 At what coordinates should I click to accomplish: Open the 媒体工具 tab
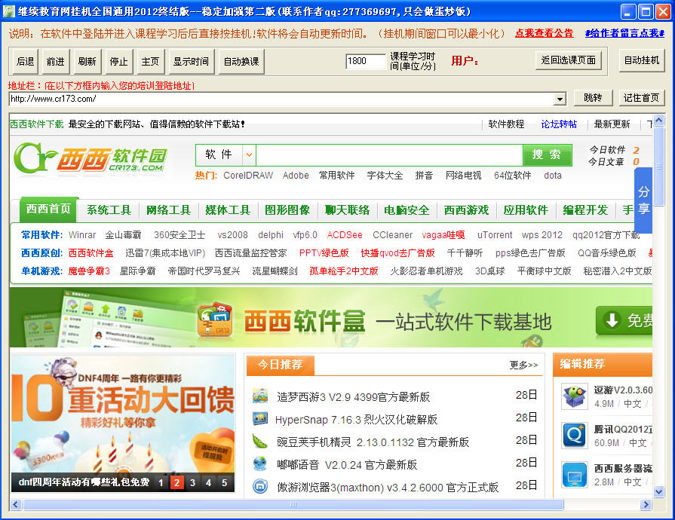coord(228,210)
